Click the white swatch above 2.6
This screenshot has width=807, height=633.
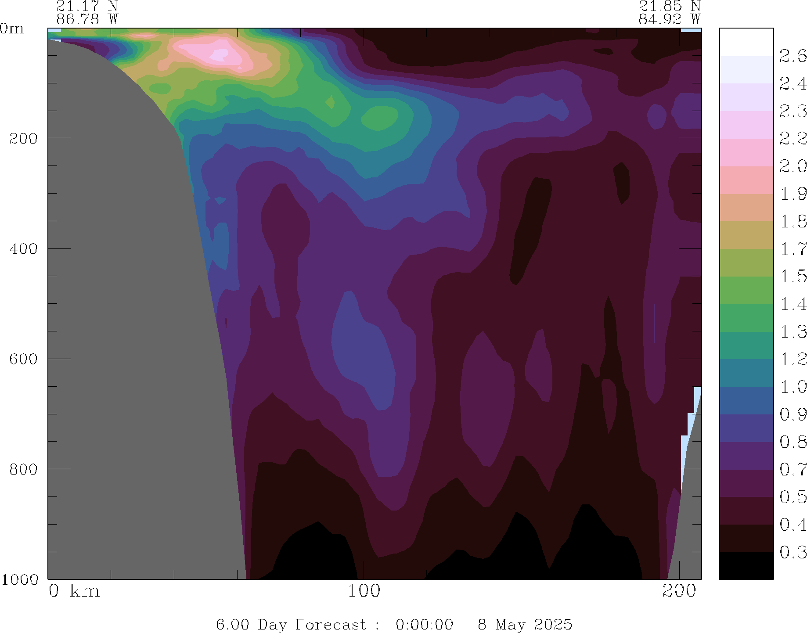(x=746, y=42)
